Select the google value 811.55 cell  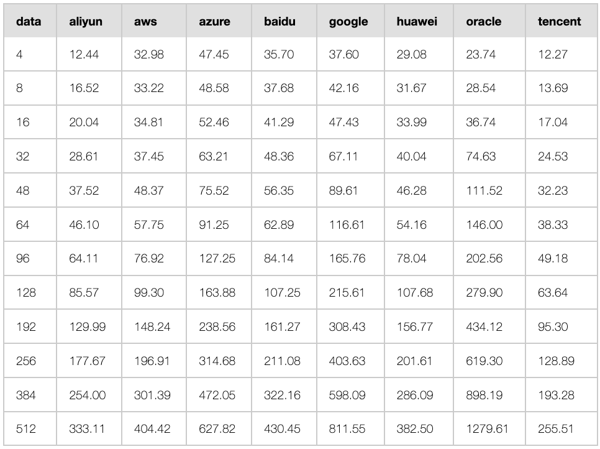click(350, 428)
